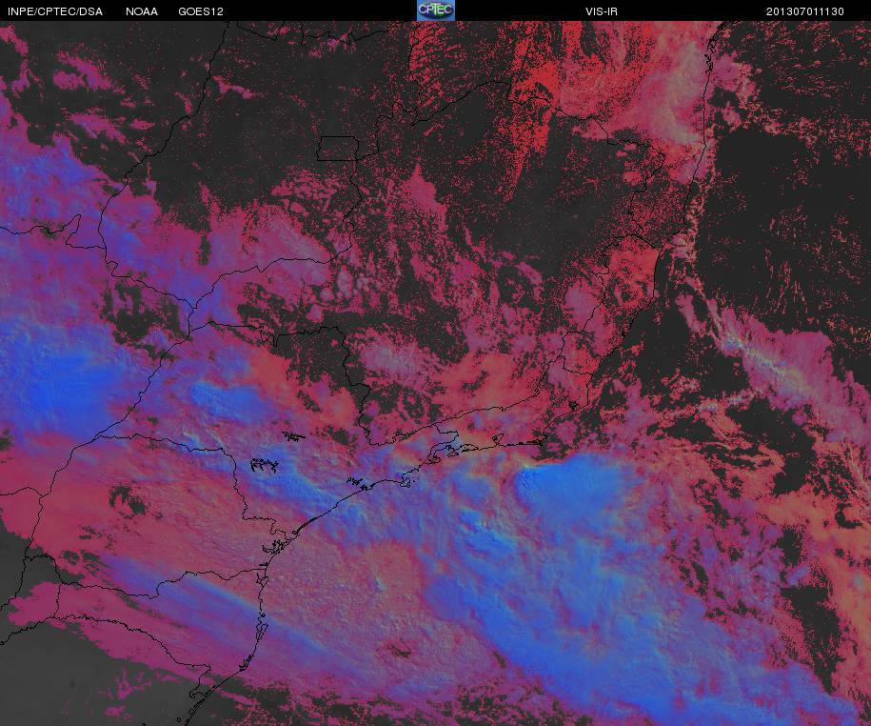Click the VIS-IR channel label
Screen dimensions: 871x726
pyautogui.click(x=602, y=11)
